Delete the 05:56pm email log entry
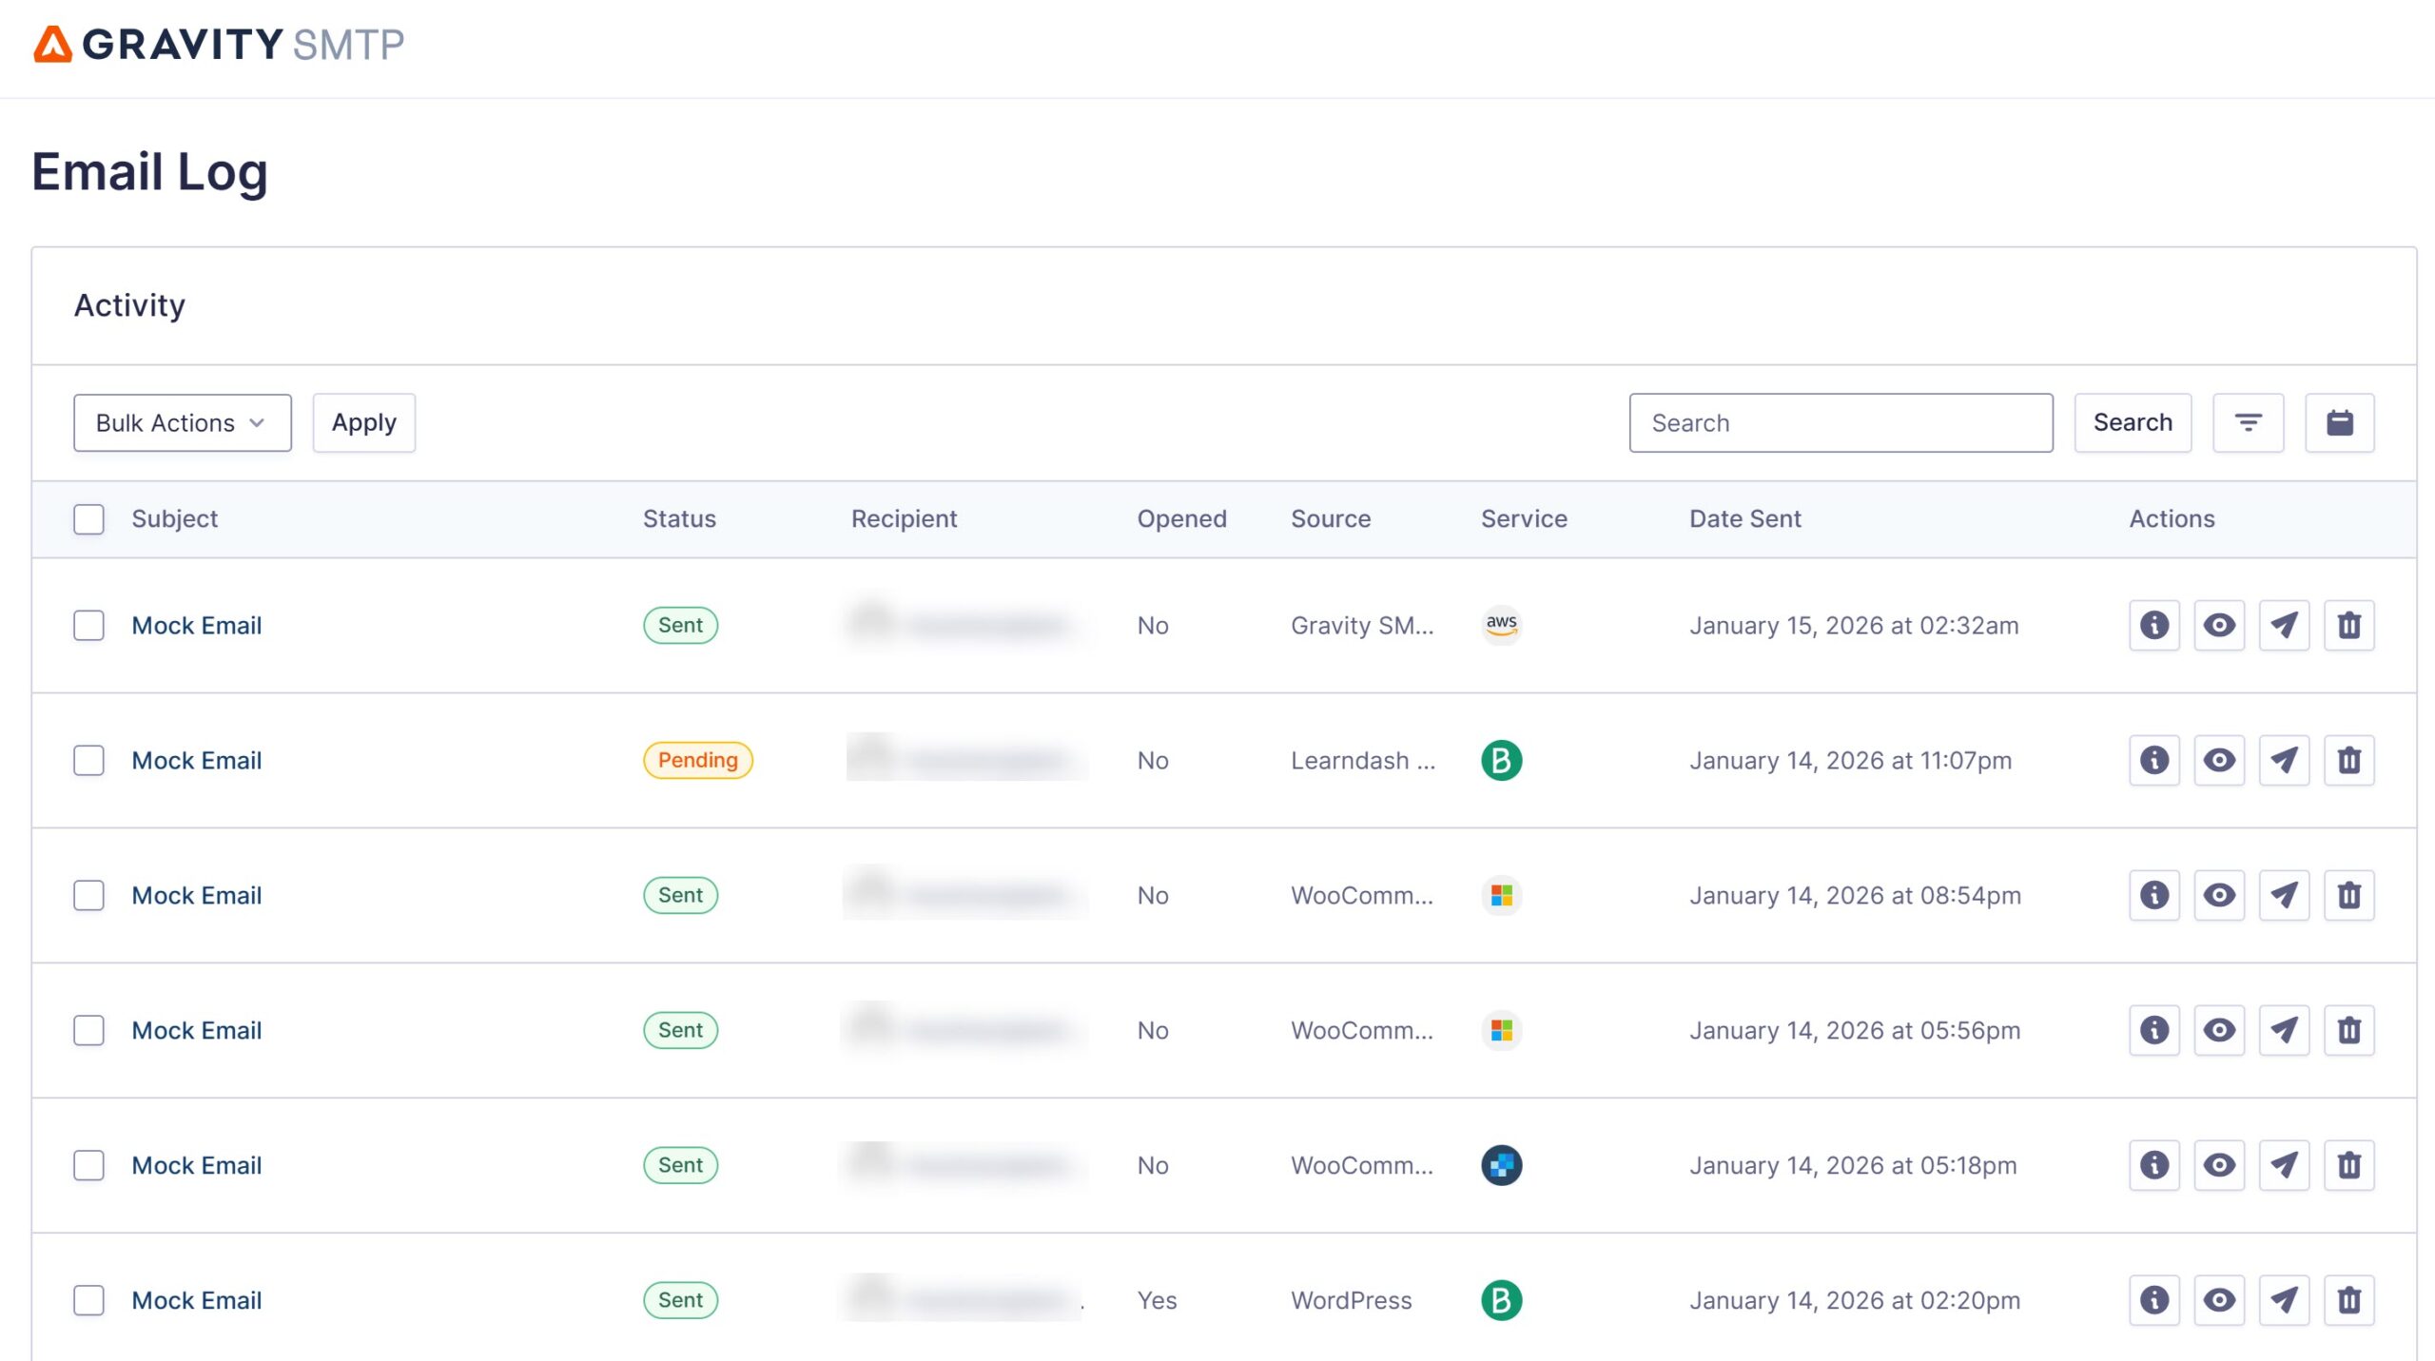2435x1361 pixels. click(x=2348, y=1030)
